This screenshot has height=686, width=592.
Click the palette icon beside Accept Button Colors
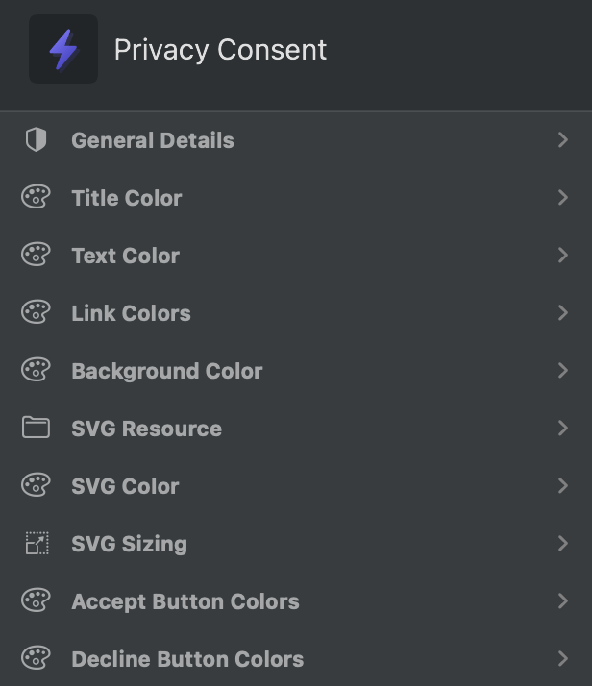[x=36, y=601]
